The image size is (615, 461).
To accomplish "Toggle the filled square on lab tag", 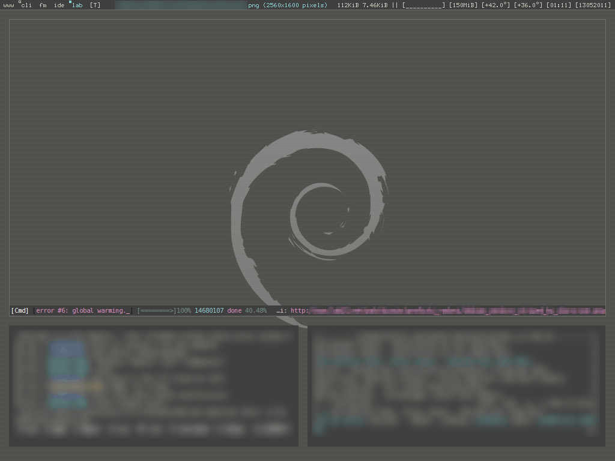I will (x=70, y=2).
